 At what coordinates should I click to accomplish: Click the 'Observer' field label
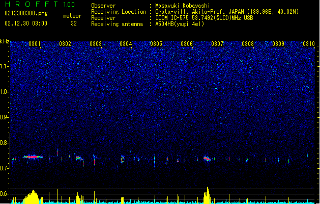[103, 6]
